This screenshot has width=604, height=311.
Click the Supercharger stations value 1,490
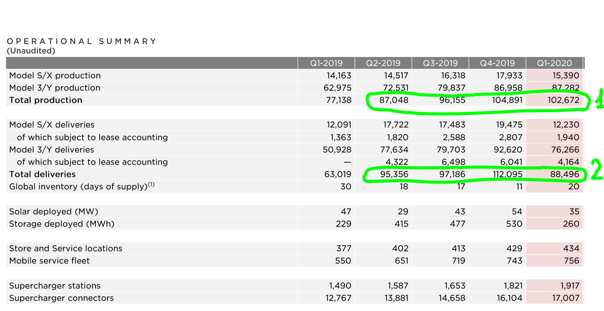[340, 286]
